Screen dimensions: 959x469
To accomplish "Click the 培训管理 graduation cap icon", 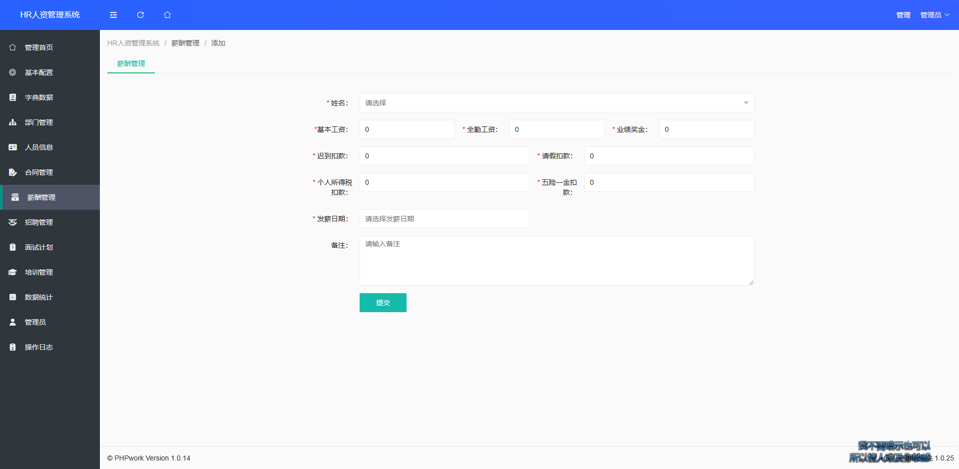I will 13,272.
